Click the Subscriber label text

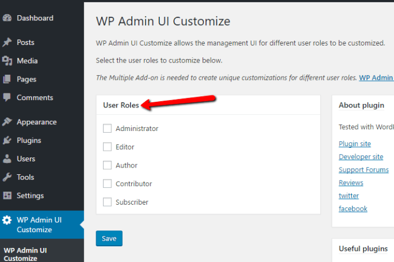click(132, 202)
